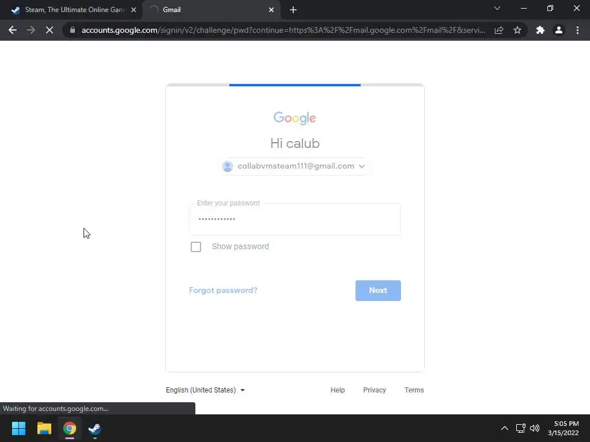
Task: Open Chrome profile avatar icon
Action: 559,30
